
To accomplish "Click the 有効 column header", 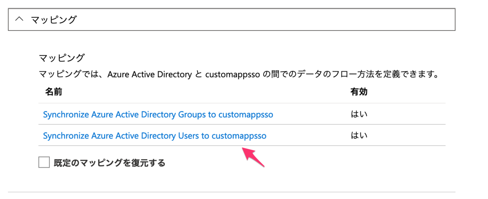I will [359, 92].
